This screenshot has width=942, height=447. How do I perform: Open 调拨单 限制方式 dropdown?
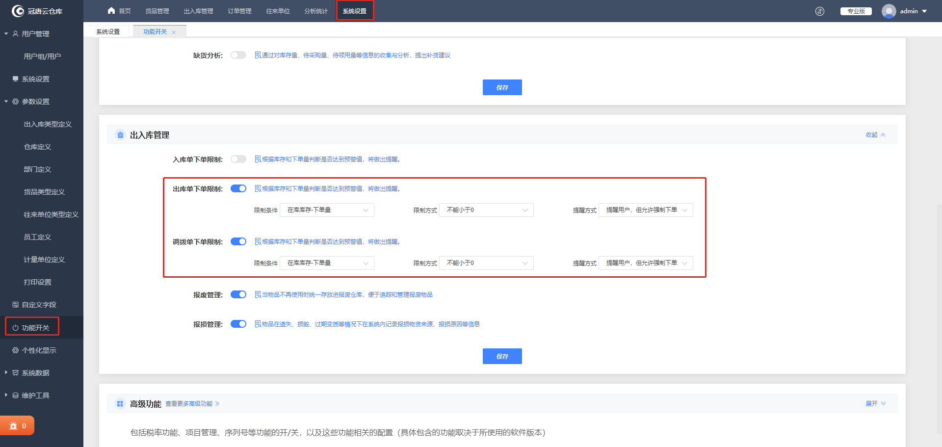tap(486, 263)
